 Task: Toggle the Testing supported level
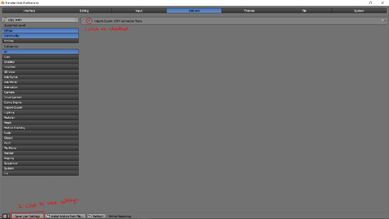click(40, 40)
